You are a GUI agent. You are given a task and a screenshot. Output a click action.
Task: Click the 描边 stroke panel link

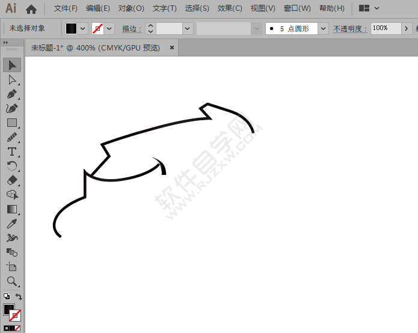pyautogui.click(x=131, y=28)
